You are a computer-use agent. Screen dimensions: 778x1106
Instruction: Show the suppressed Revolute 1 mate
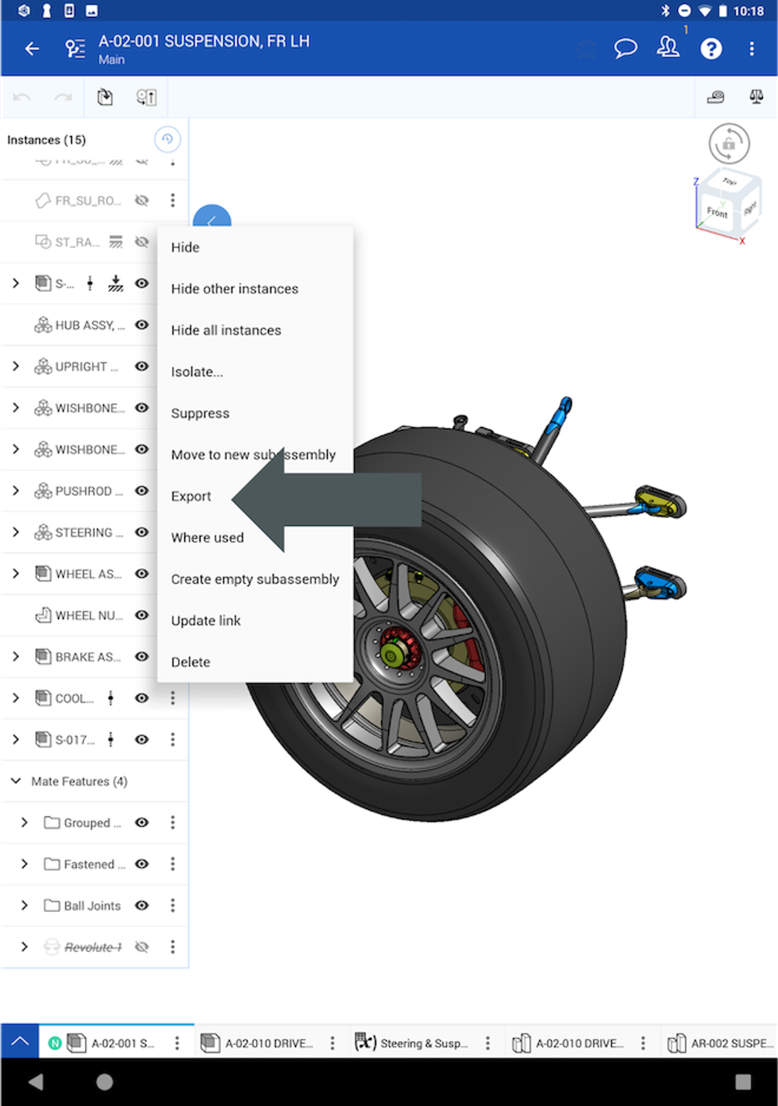point(141,947)
